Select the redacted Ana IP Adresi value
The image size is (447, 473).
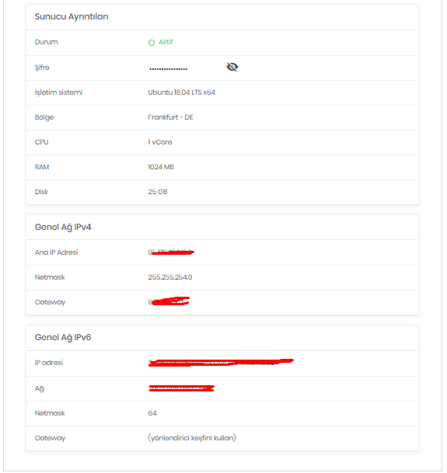click(x=171, y=252)
